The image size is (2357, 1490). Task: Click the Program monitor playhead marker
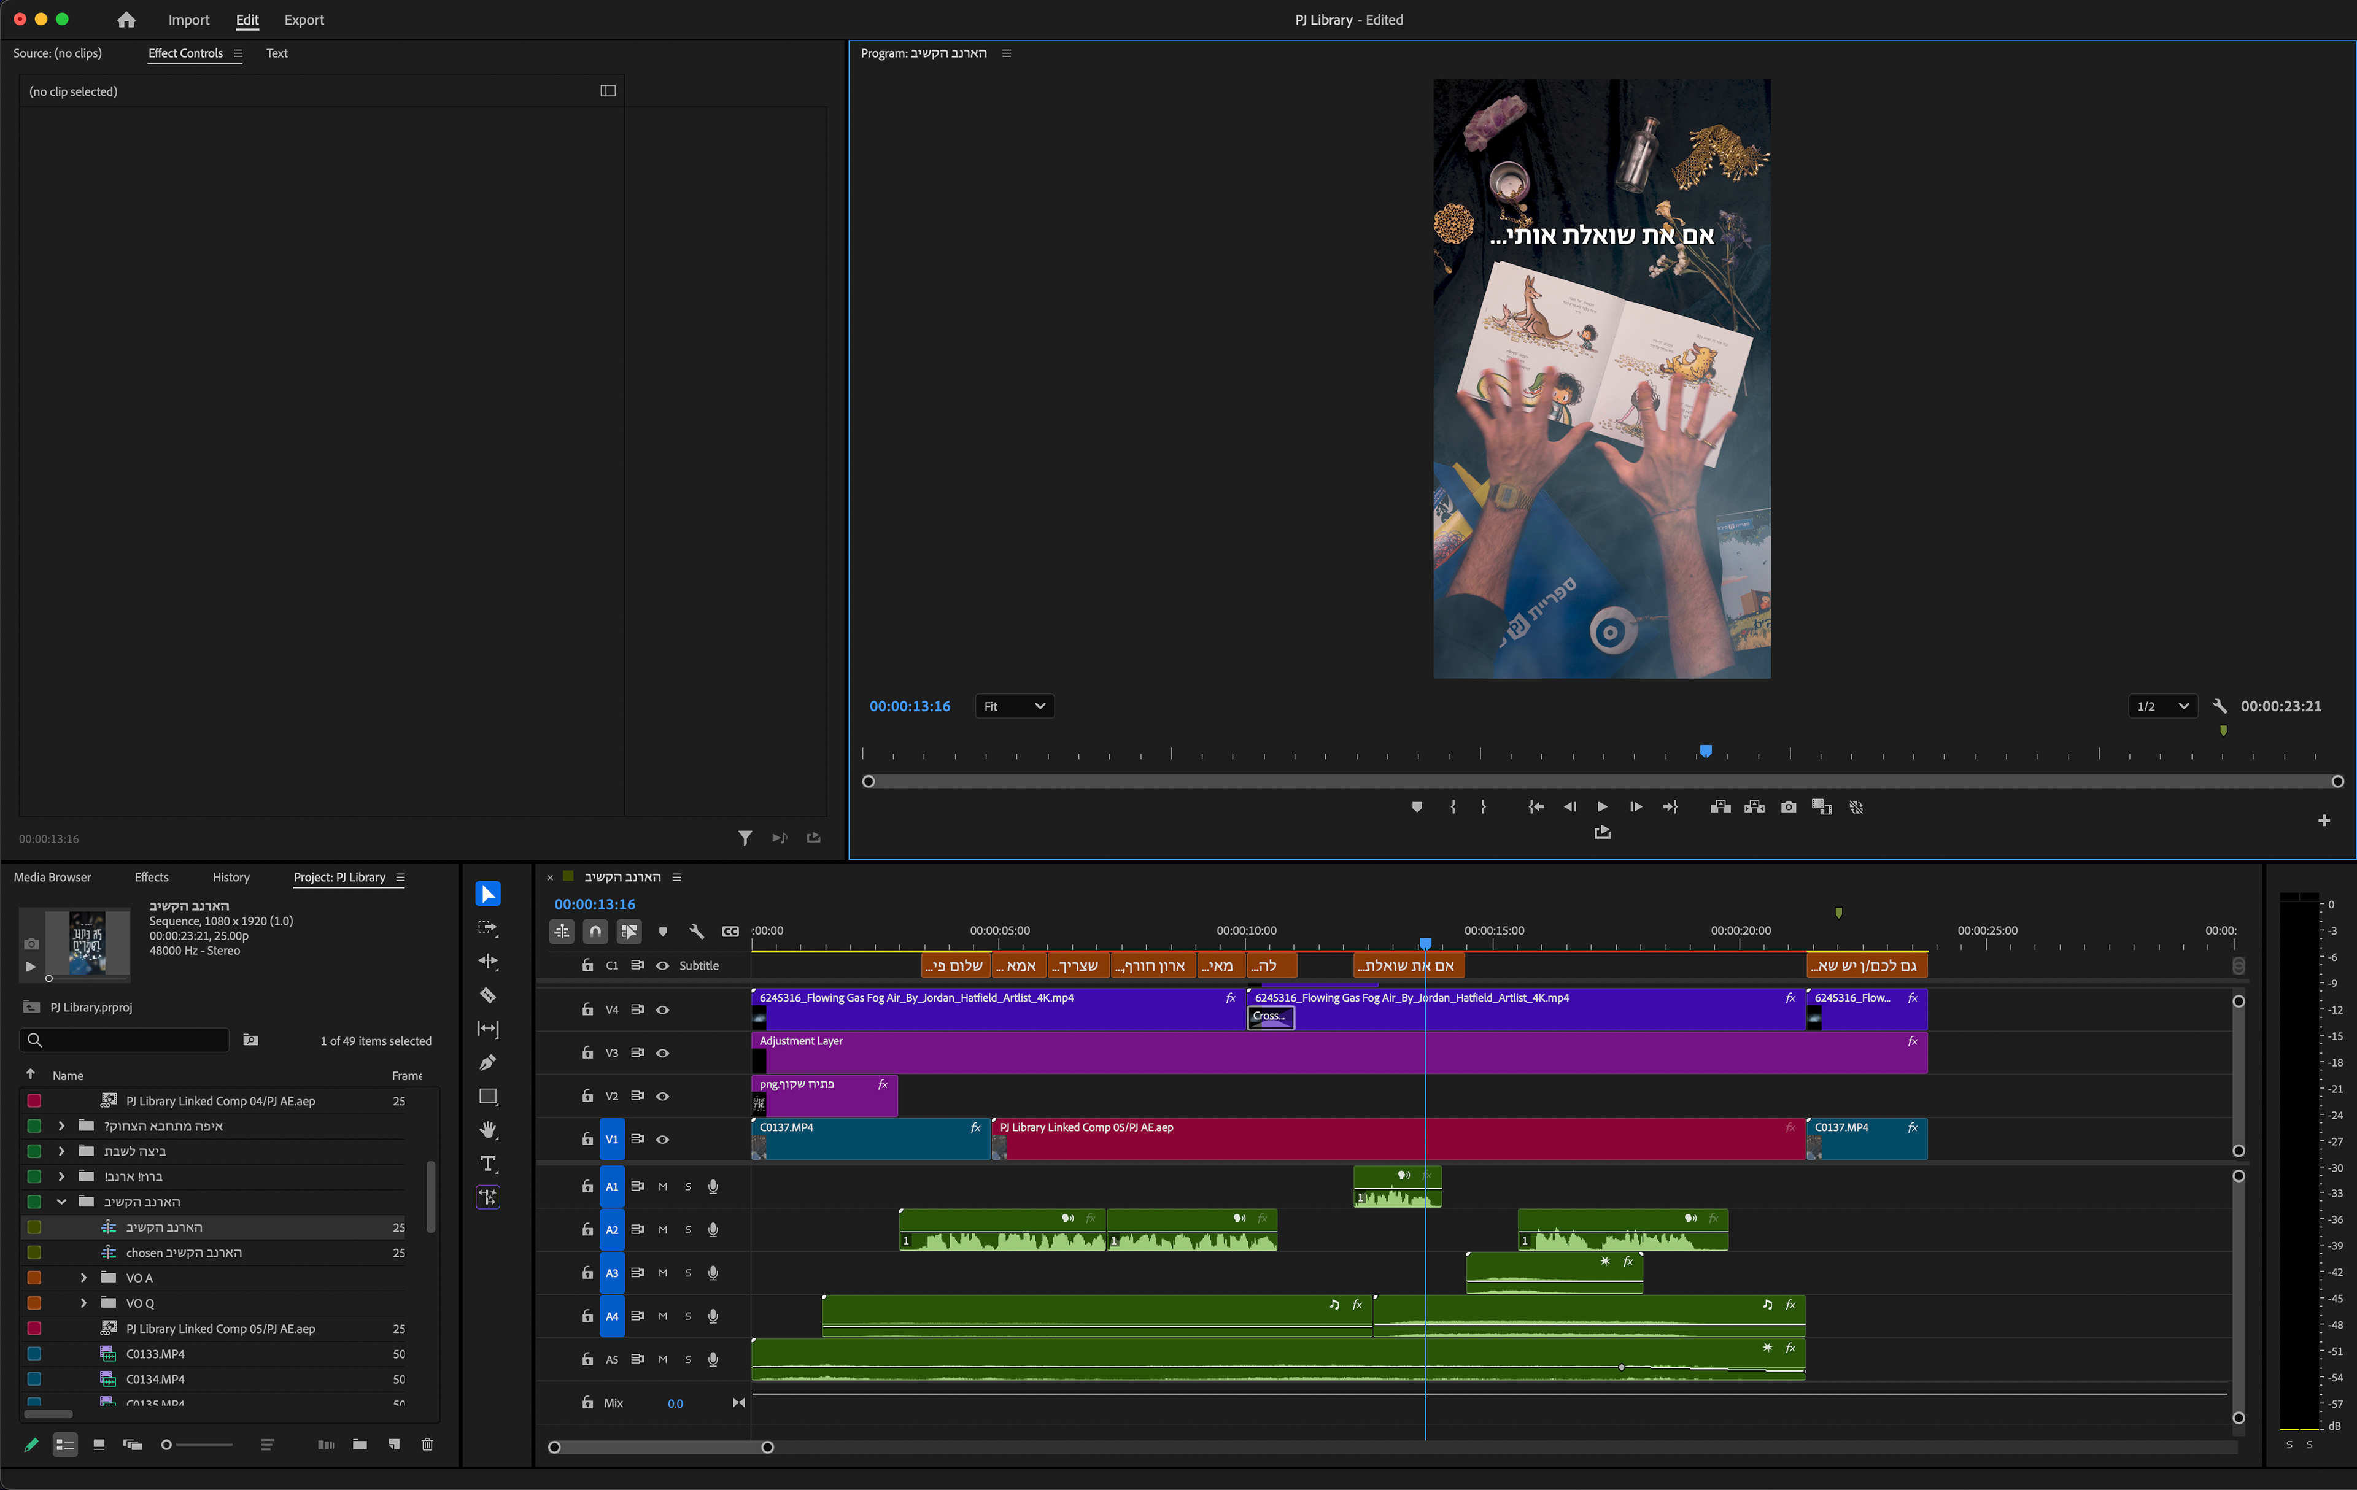(x=1706, y=751)
